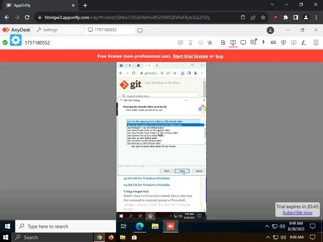
Task: Click the share icon in outer address bar
Action: [x=253, y=18]
